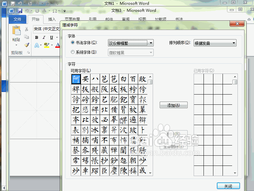Click scroll down arrow of used characters
Viewport: 254px width, 191px height.
click(x=235, y=173)
